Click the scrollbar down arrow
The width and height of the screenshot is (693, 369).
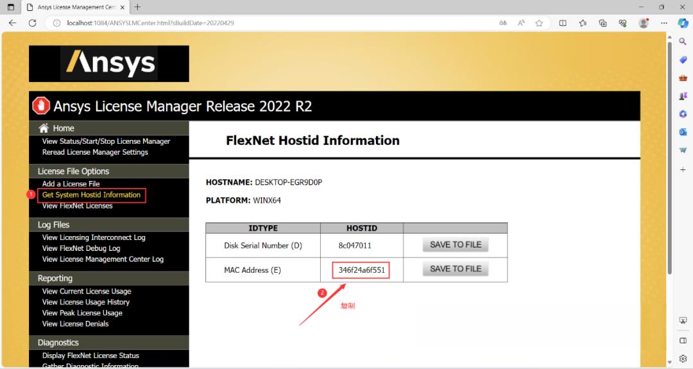670,362
